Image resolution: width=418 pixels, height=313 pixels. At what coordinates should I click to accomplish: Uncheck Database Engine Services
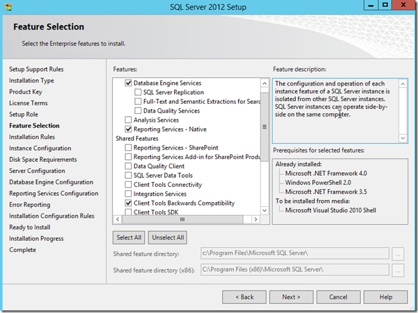128,83
